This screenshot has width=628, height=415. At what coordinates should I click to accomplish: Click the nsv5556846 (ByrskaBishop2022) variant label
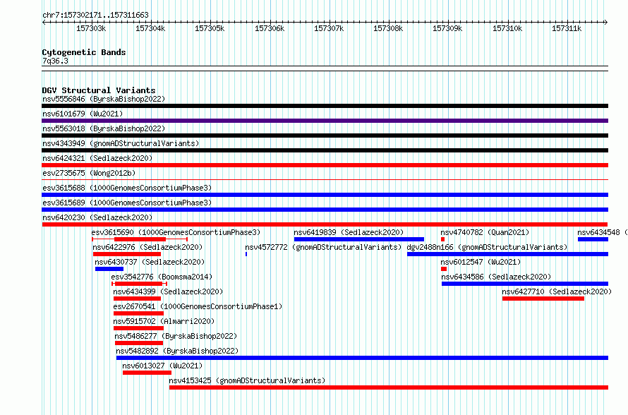tap(104, 99)
